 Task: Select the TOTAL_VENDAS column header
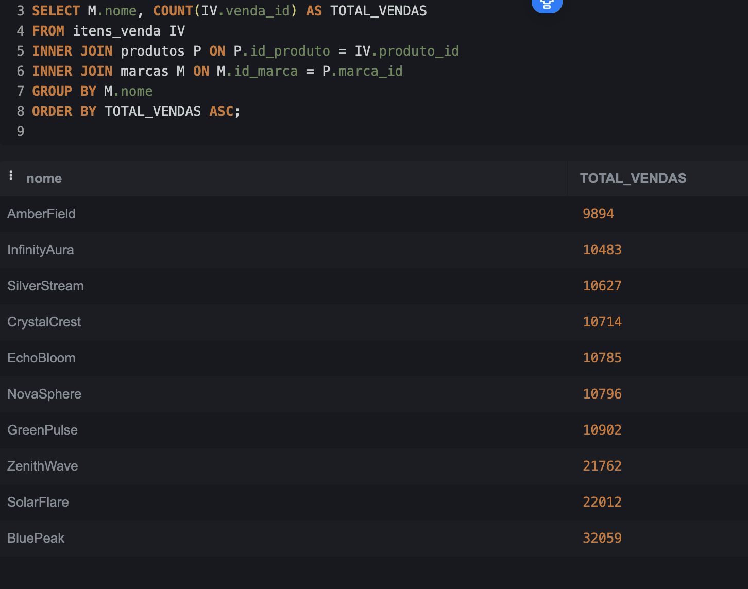coord(633,178)
